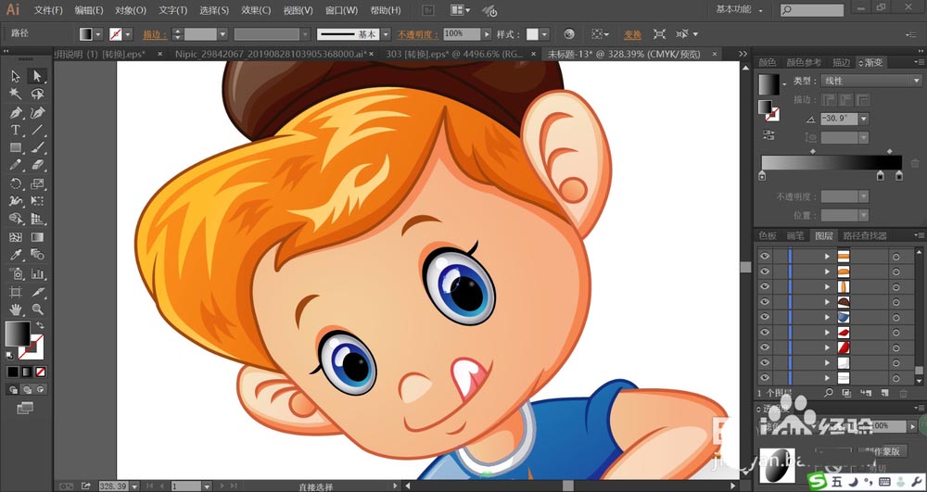Select the Type tool
This screenshot has width=927, height=492.
pyautogui.click(x=16, y=130)
